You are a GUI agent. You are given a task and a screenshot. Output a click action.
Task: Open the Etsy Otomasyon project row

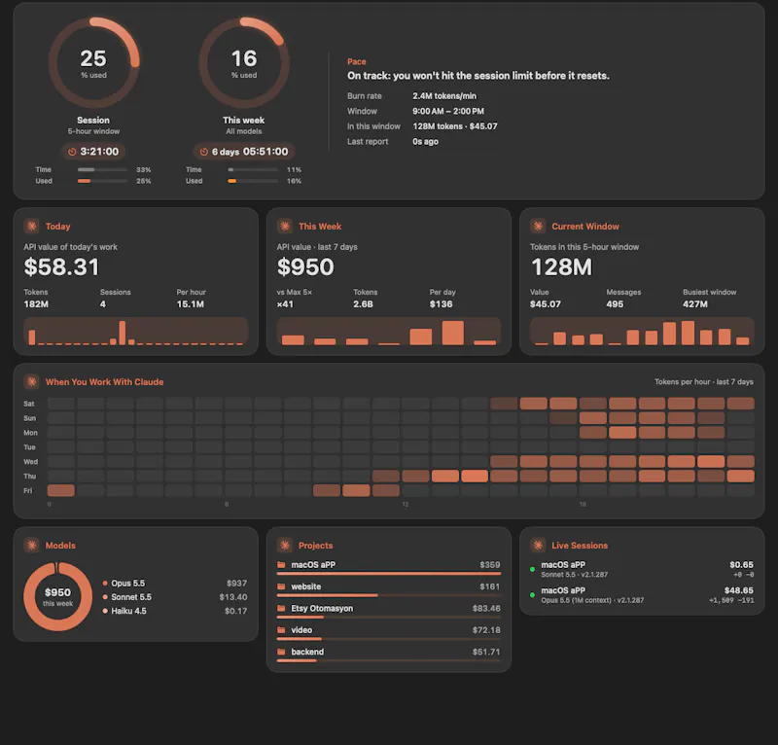pyautogui.click(x=388, y=612)
